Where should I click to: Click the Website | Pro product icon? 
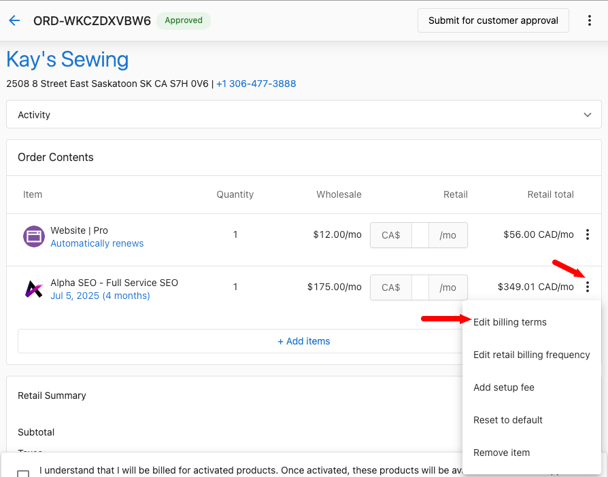[x=34, y=236]
